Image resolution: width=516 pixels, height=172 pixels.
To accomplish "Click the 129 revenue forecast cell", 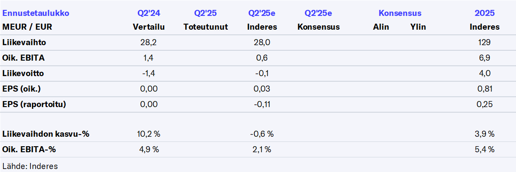I will coord(484,43).
